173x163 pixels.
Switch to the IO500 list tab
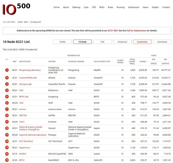pyautogui.click(x=62, y=42)
